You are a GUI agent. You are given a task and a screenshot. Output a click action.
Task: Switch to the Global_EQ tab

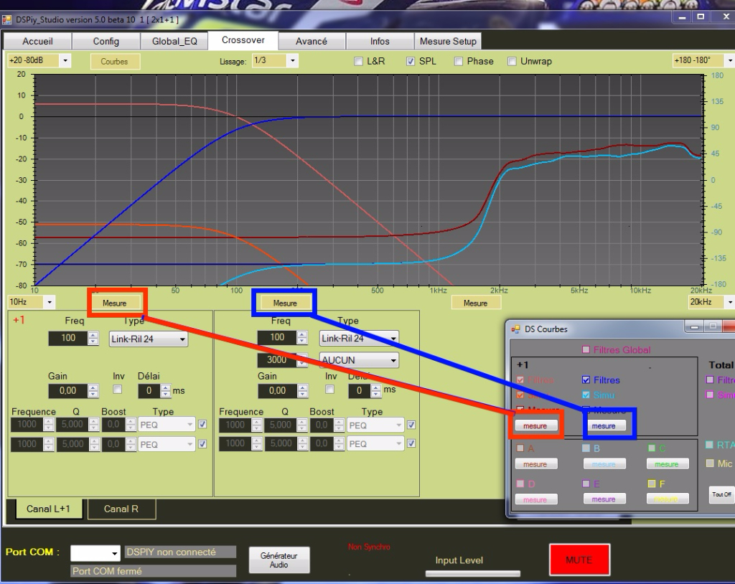tap(174, 42)
